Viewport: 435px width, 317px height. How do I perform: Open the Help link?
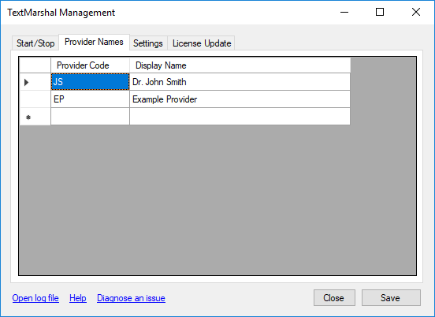pyautogui.click(x=78, y=298)
